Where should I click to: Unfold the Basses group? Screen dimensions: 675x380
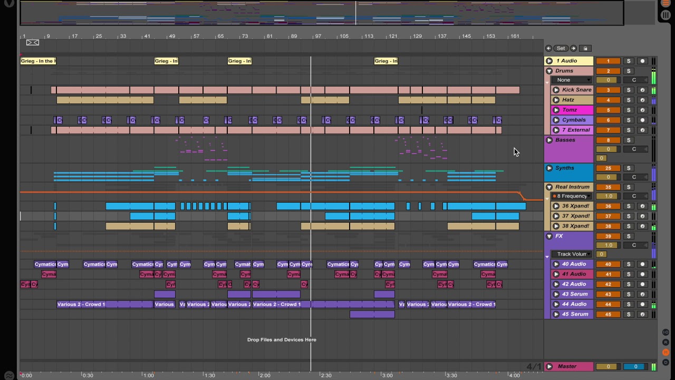(x=549, y=140)
